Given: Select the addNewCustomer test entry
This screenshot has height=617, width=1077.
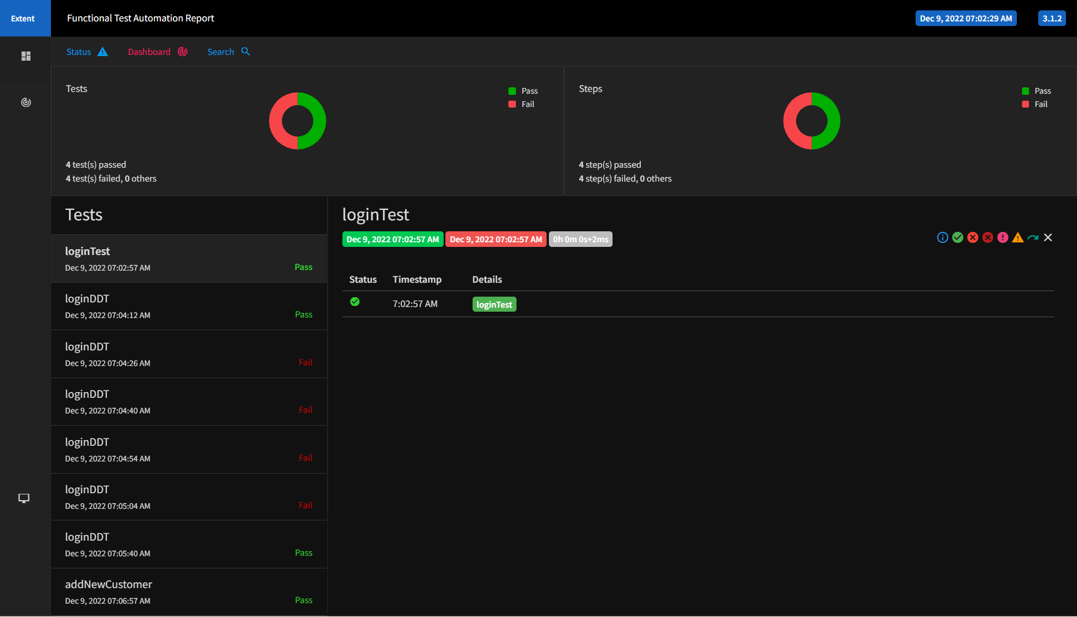Looking at the screenshot, I should coord(189,592).
